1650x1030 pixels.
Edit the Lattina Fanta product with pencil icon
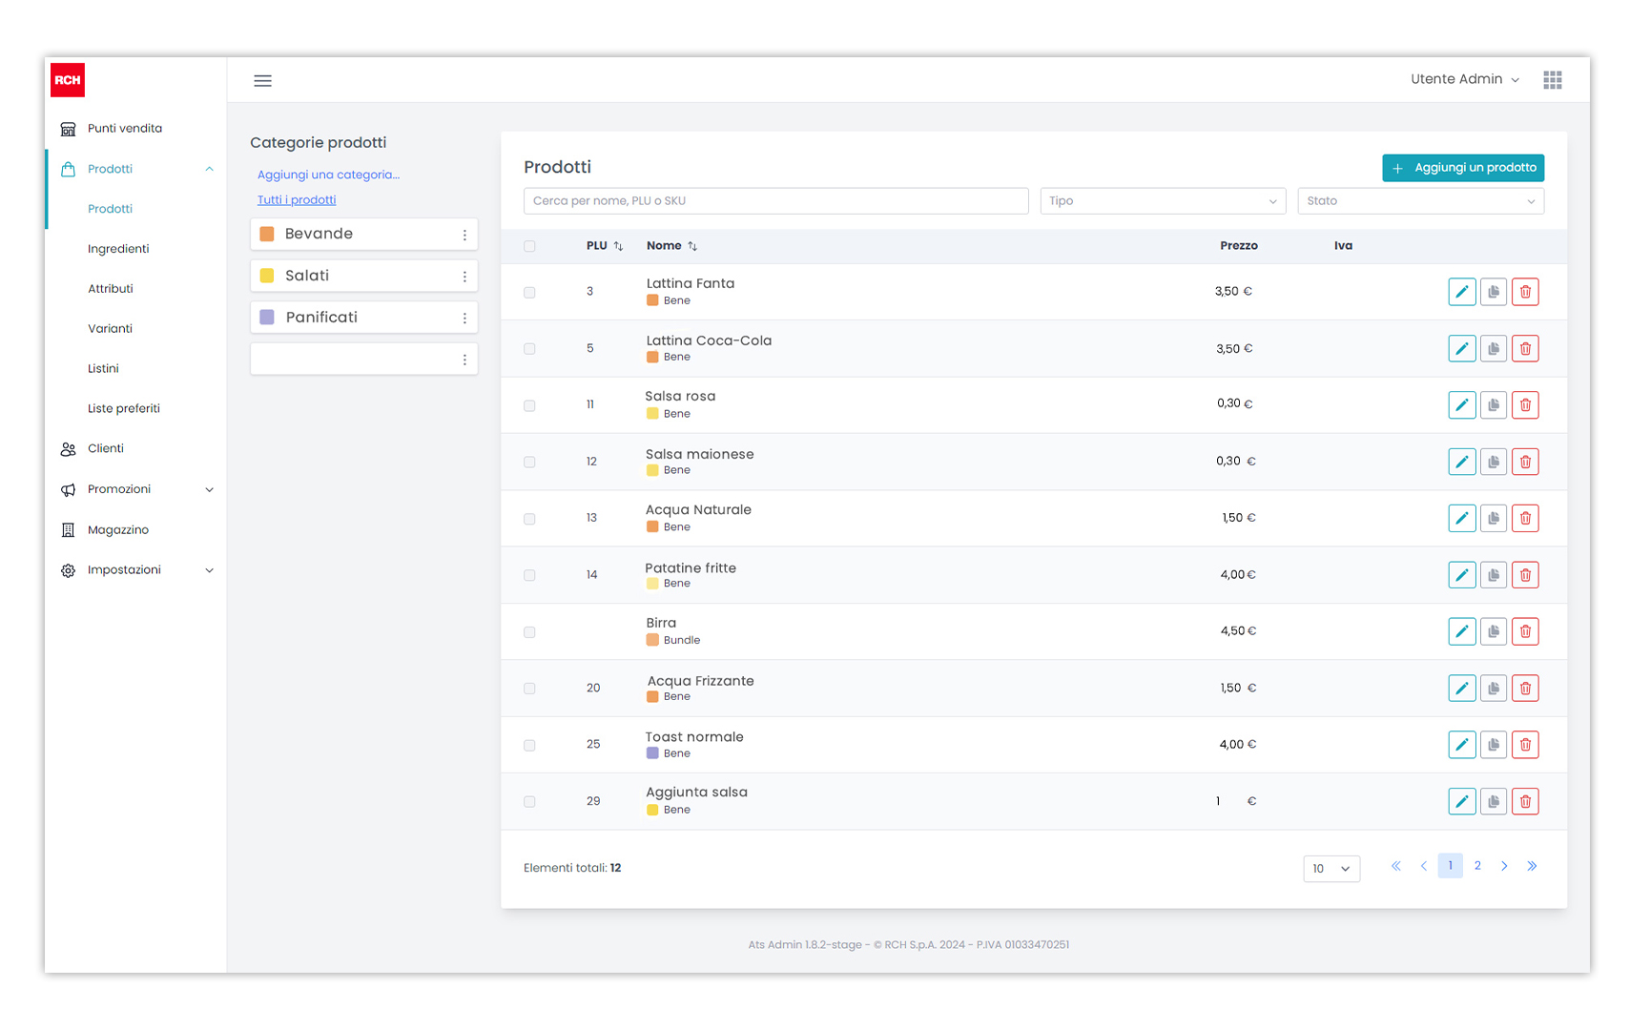(x=1461, y=292)
